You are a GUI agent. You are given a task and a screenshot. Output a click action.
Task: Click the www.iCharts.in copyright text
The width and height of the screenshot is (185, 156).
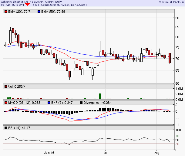click(x=171, y=2)
